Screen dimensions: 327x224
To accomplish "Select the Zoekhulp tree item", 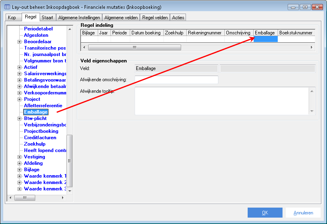I will click(x=34, y=144).
